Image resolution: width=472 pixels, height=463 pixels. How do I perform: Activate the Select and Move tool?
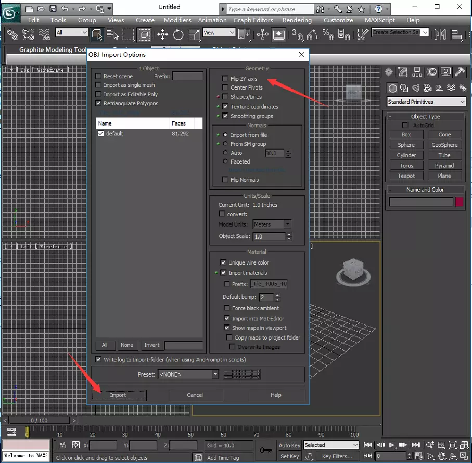(162, 34)
